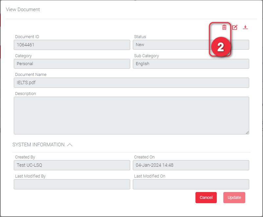Click the trash delete document icon
This screenshot has height=217, width=263.
224,27
